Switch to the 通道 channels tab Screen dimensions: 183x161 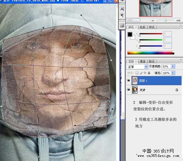142,61
